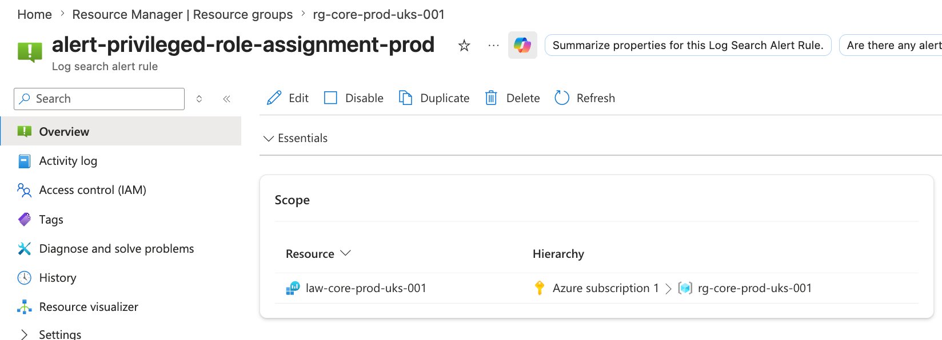This screenshot has height=340, width=942.
Task: Click Duplicate in the toolbar
Action: 434,98
